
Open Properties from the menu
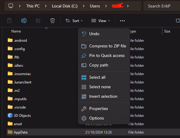(x=98, y=108)
